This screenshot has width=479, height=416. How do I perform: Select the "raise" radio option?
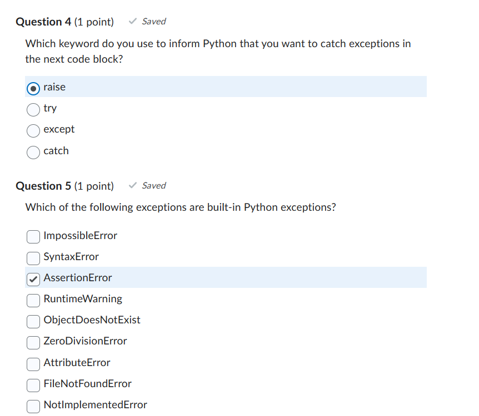33,89
